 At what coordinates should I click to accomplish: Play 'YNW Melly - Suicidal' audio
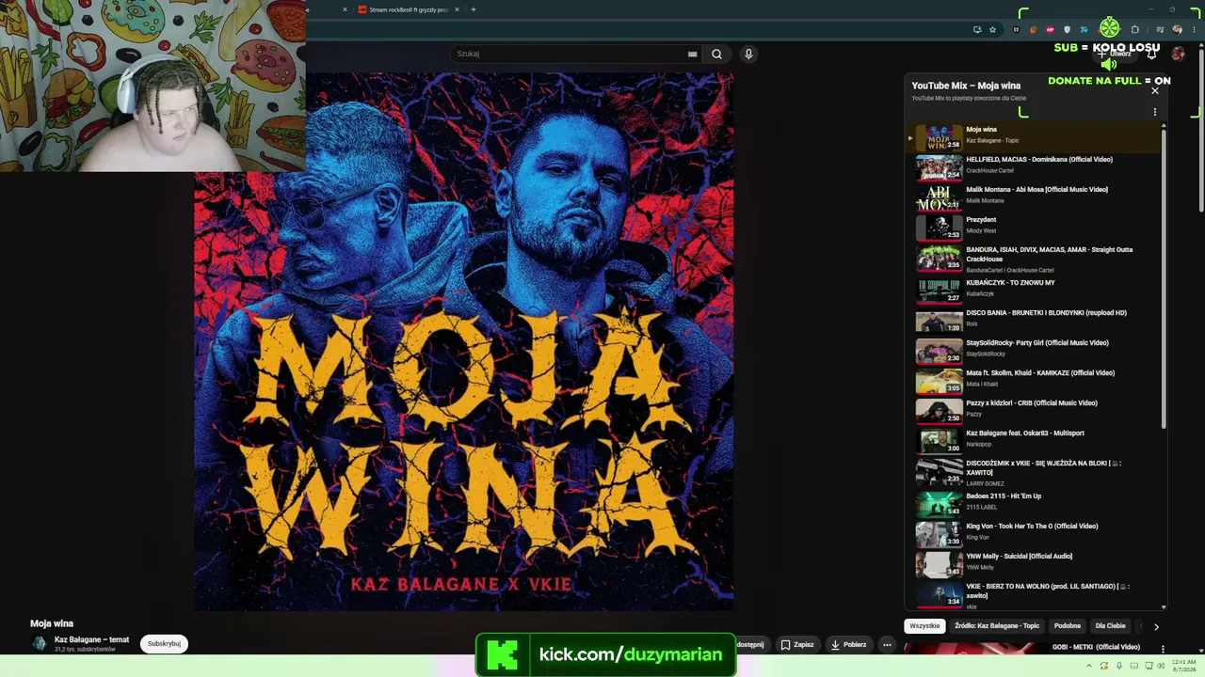(x=1033, y=564)
